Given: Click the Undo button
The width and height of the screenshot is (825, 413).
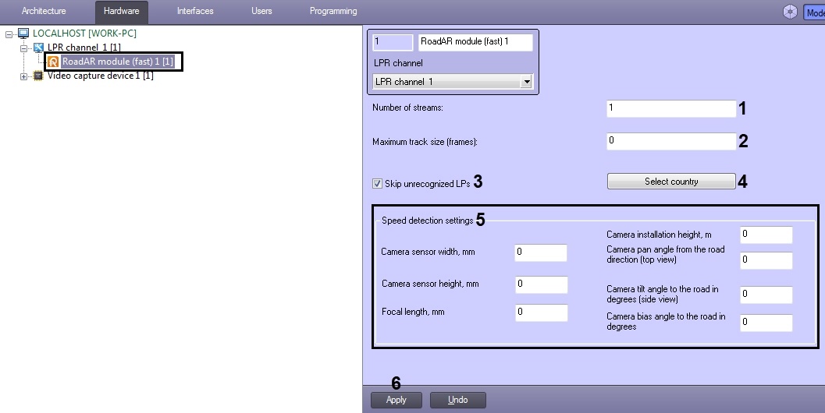Looking at the screenshot, I should pos(457,400).
